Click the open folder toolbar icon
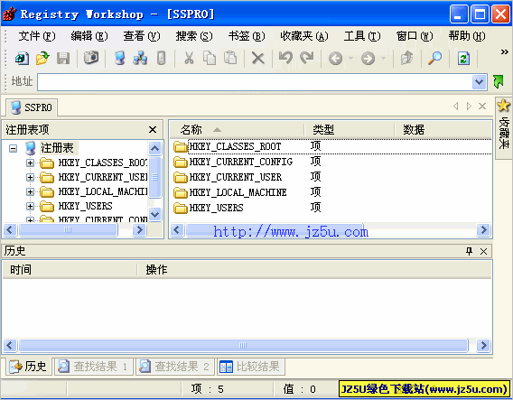This screenshot has width=513, height=400. click(x=42, y=59)
